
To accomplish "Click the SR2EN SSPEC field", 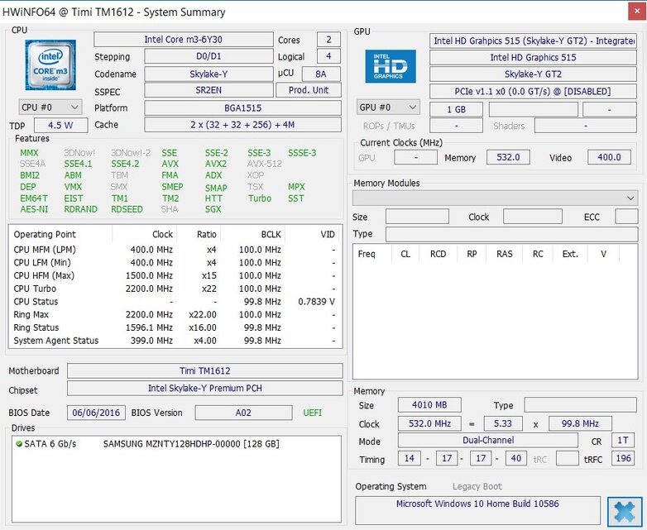I will tap(208, 91).
